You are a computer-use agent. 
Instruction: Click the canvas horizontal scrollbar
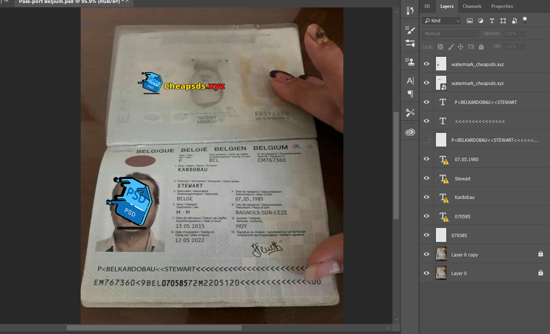click(x=154, y=328)
